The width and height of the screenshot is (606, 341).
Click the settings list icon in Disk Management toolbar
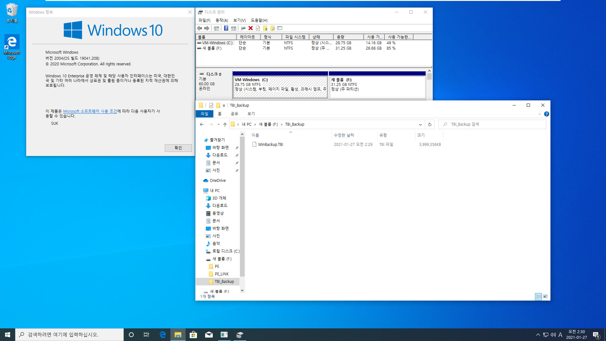(x=280, y=28)
